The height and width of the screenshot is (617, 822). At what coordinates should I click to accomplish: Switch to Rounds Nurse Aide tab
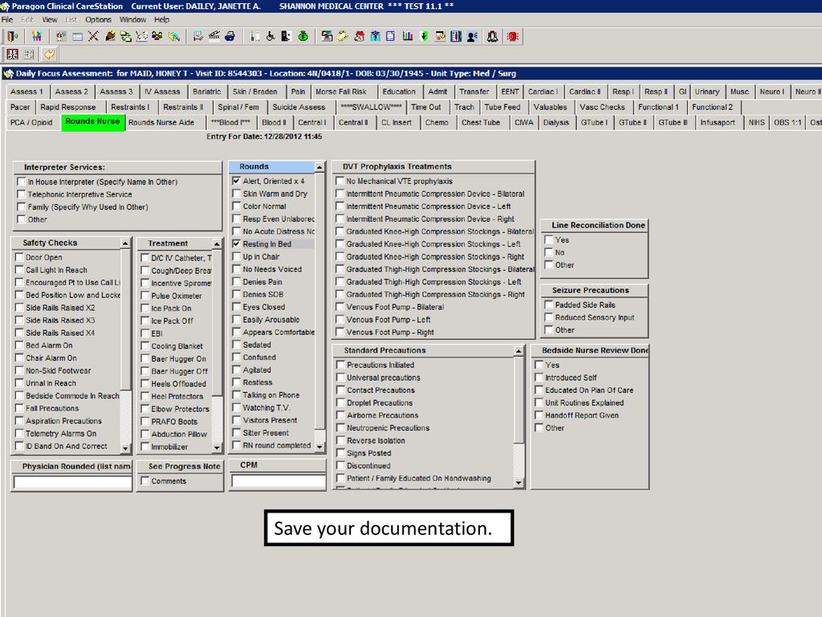(x=161, y=122)
